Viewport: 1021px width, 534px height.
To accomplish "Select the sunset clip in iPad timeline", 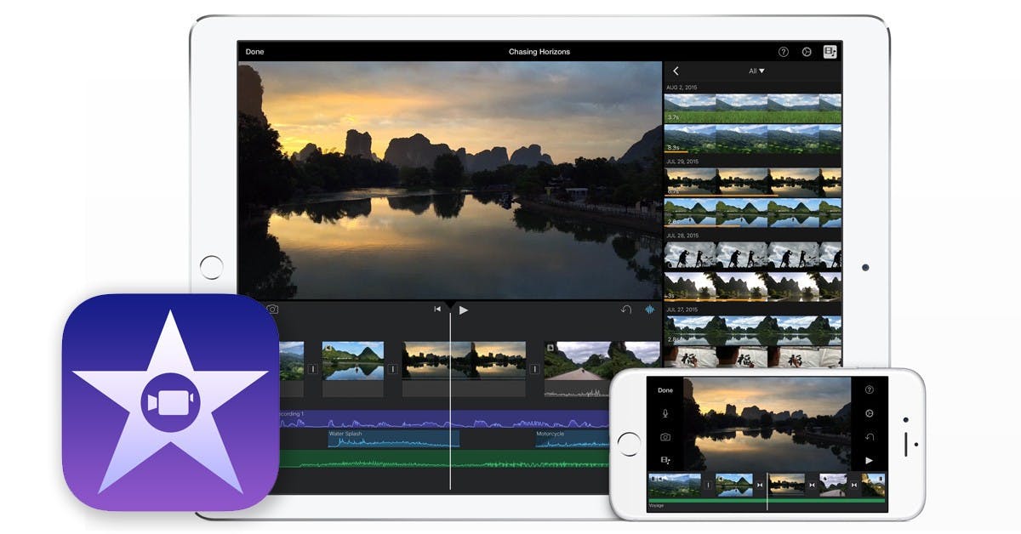I will [x=465, y=369].
